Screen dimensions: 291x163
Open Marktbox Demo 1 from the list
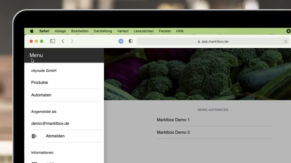[173, 120]
